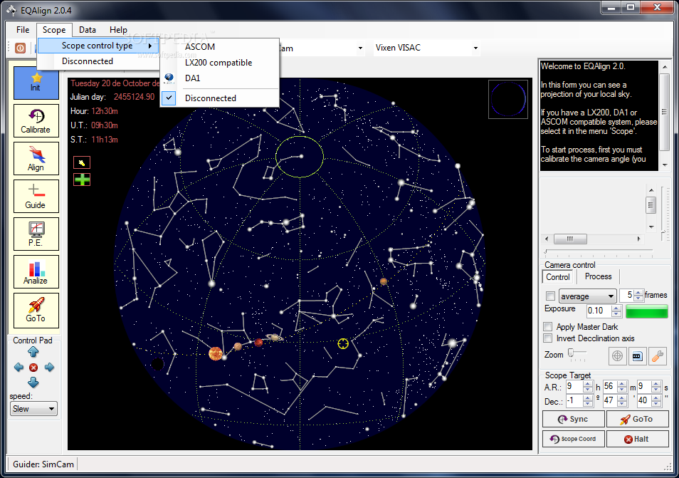The width and height of the screenshot is (679, 478).
Task: Enable Apply Master Dark
Action: pyautogui.click(x=548, y=327)
